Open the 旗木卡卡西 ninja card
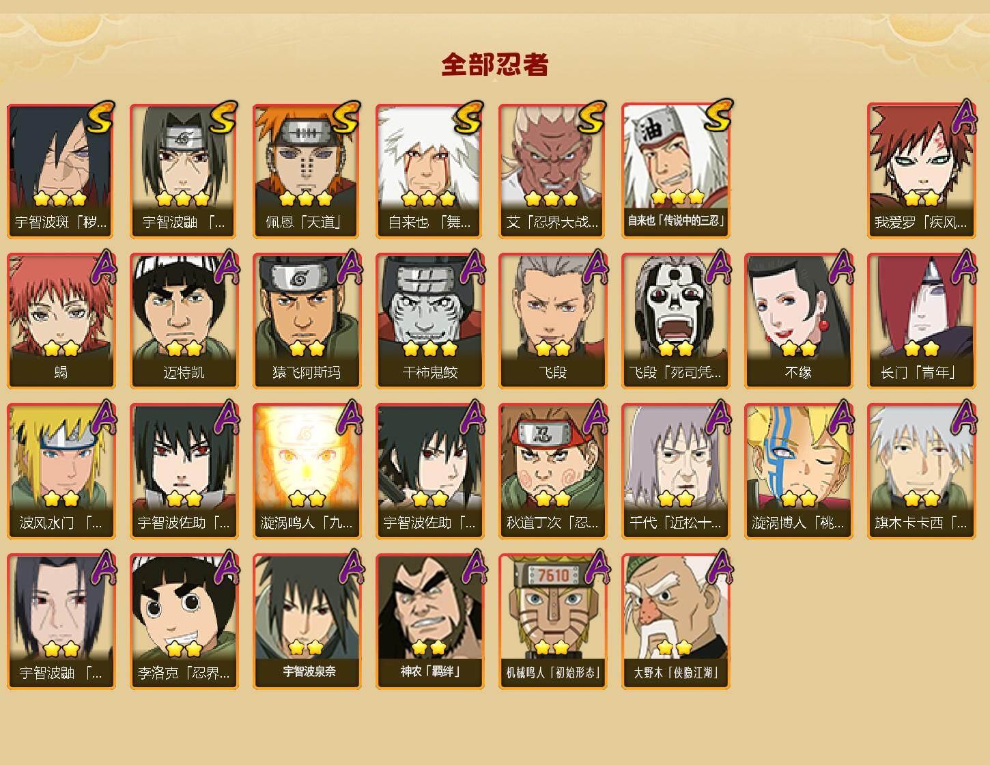This screenshot has width=990, height=765. tap(921, 471)
